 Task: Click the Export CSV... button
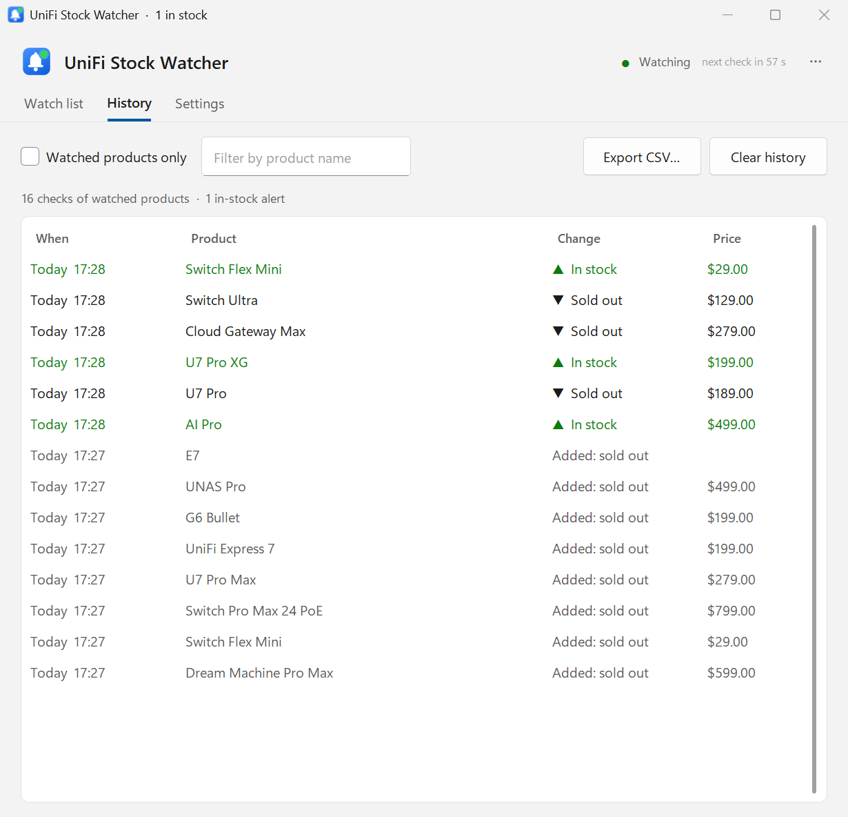pos(642,157)
